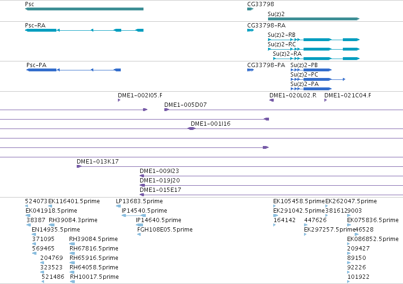Screen dimensions: 403x284
Task: Open EST RH39084.3prime
Action: pyautogui.click(x=73, y=220)
